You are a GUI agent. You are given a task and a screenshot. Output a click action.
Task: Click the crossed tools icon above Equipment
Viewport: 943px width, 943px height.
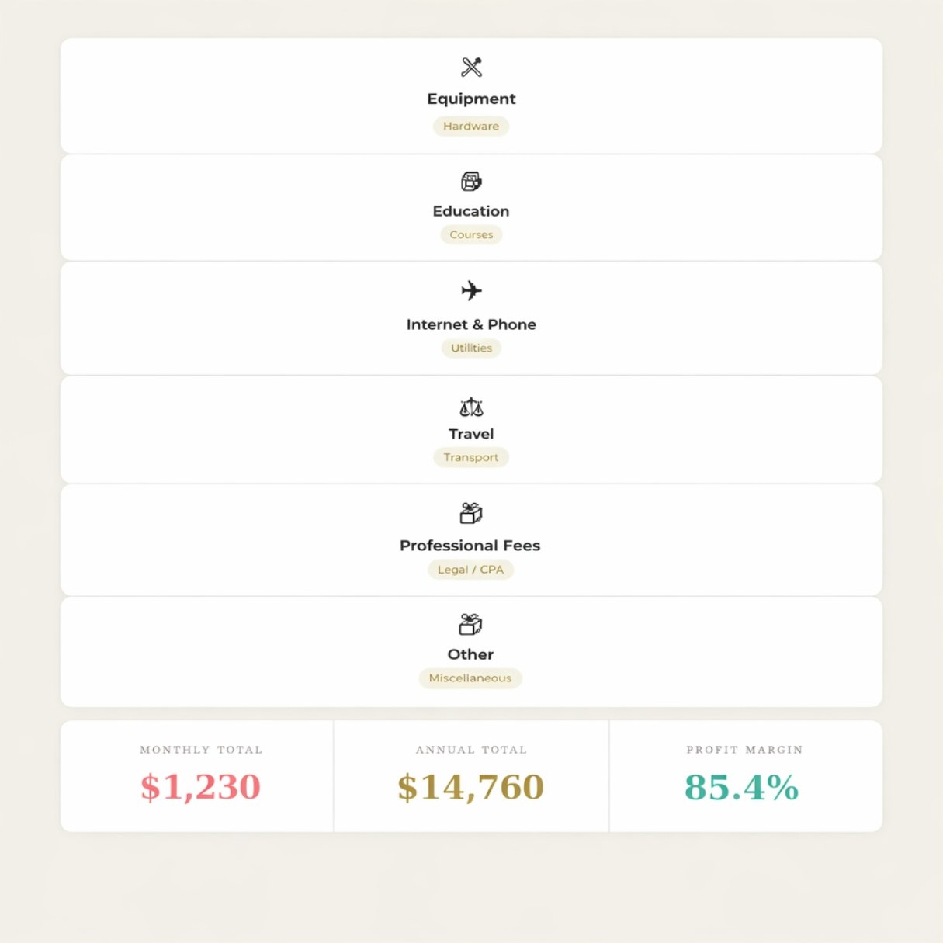pos(471,68)
